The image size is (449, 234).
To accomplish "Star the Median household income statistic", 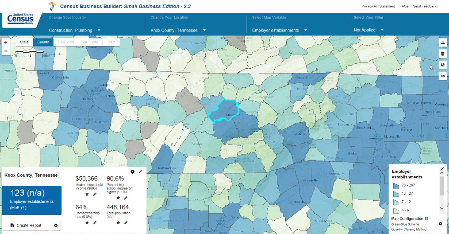I will 87,194.
